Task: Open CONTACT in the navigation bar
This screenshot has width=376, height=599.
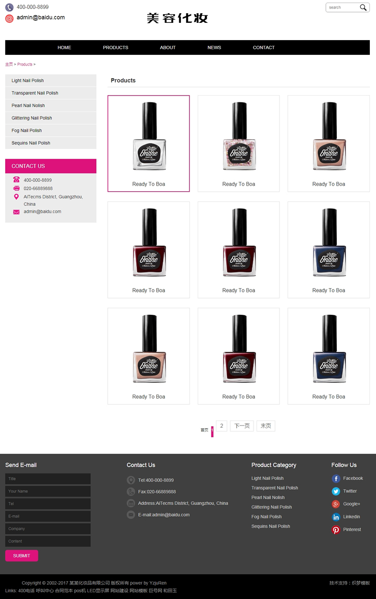Action: pos(263,47)
